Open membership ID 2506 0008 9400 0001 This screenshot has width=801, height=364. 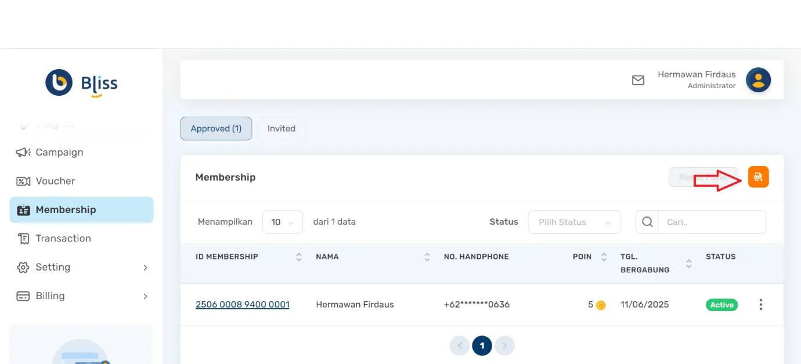point(242,305)
